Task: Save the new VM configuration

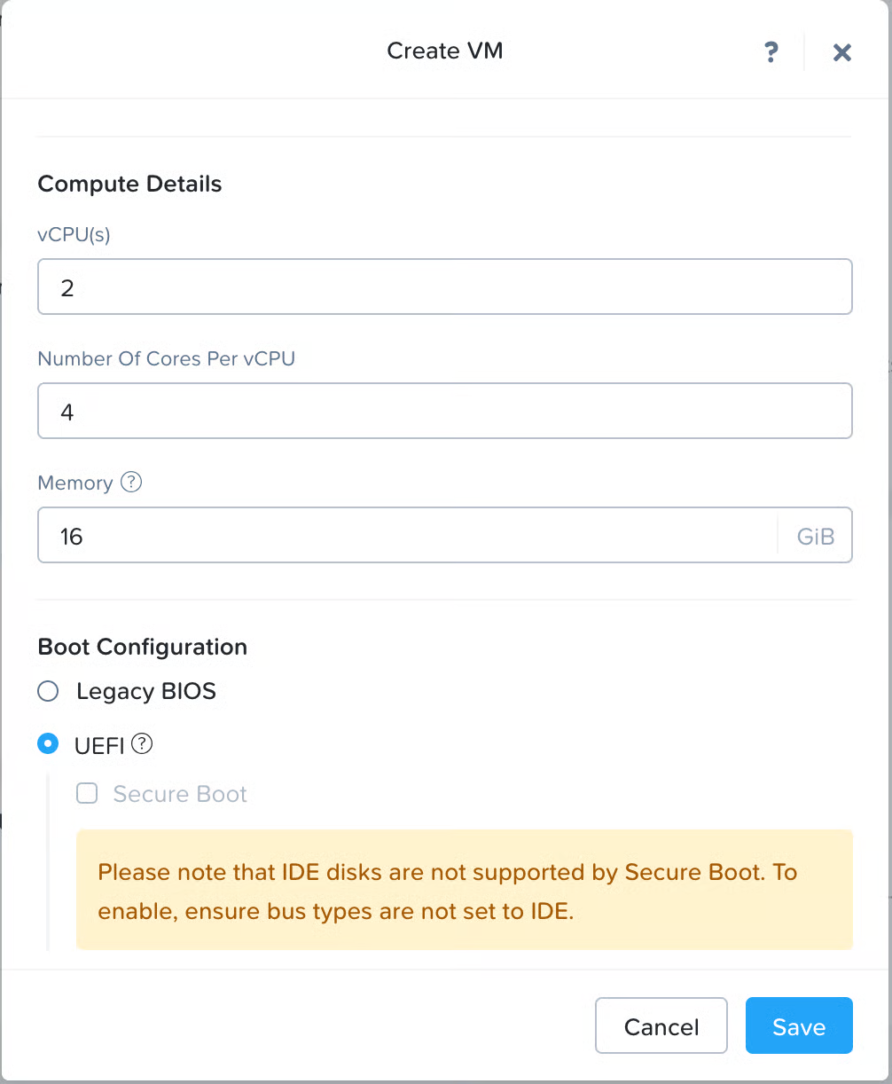Action: [x=798, y=1026]
